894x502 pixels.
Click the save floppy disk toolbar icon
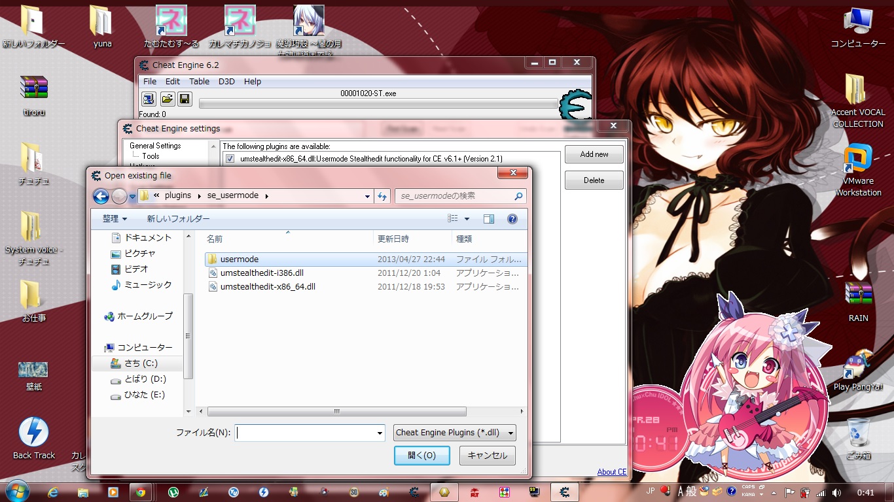pyautogui.click(x=185, y=99)
